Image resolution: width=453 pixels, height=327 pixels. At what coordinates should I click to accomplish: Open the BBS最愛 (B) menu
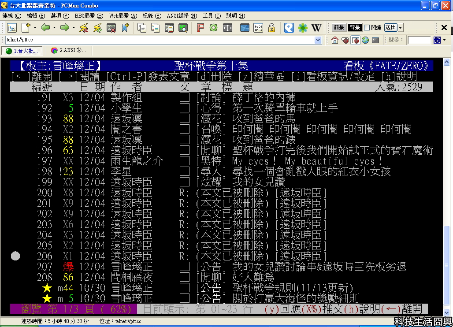tap(89, 15)
